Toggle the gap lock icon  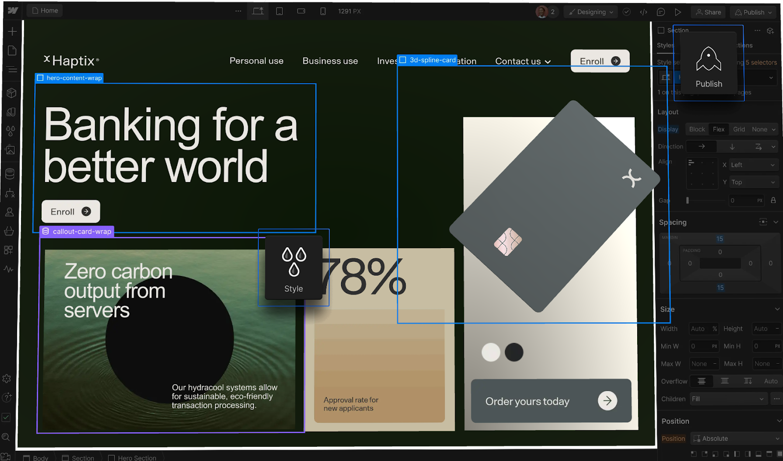tap(773, 200)
